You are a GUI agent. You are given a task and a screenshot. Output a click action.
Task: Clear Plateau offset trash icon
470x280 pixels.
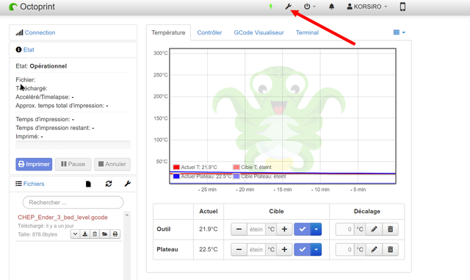pos(390,249)
